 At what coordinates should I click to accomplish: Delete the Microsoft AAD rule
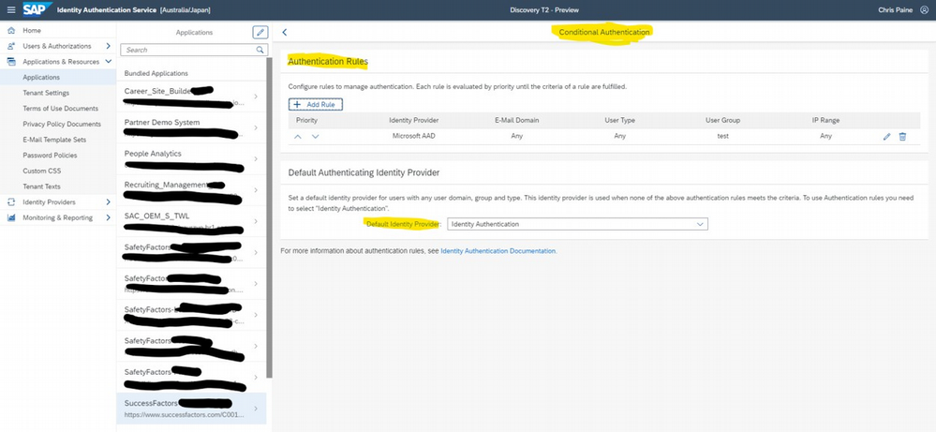(902, 137)
